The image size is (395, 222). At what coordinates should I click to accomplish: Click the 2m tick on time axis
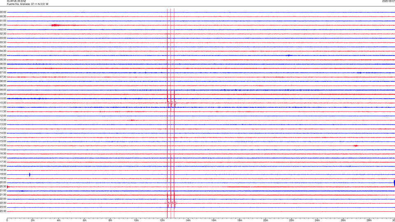coord(33,220)
